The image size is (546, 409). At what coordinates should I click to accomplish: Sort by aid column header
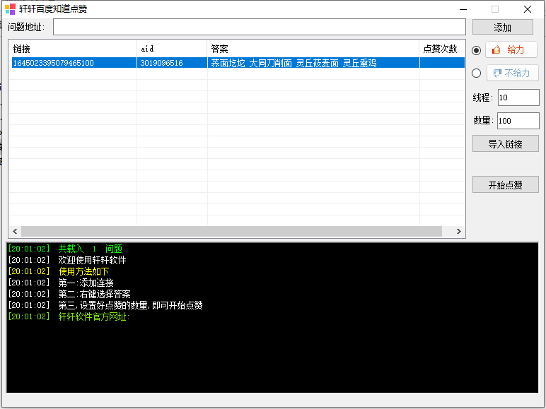(x=172, y=49)
